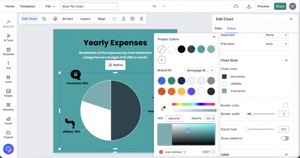The width and height of the screenshot is (300, 158).
Task: Click the animation cursor icon in toolbar
Action: (55, 19)
